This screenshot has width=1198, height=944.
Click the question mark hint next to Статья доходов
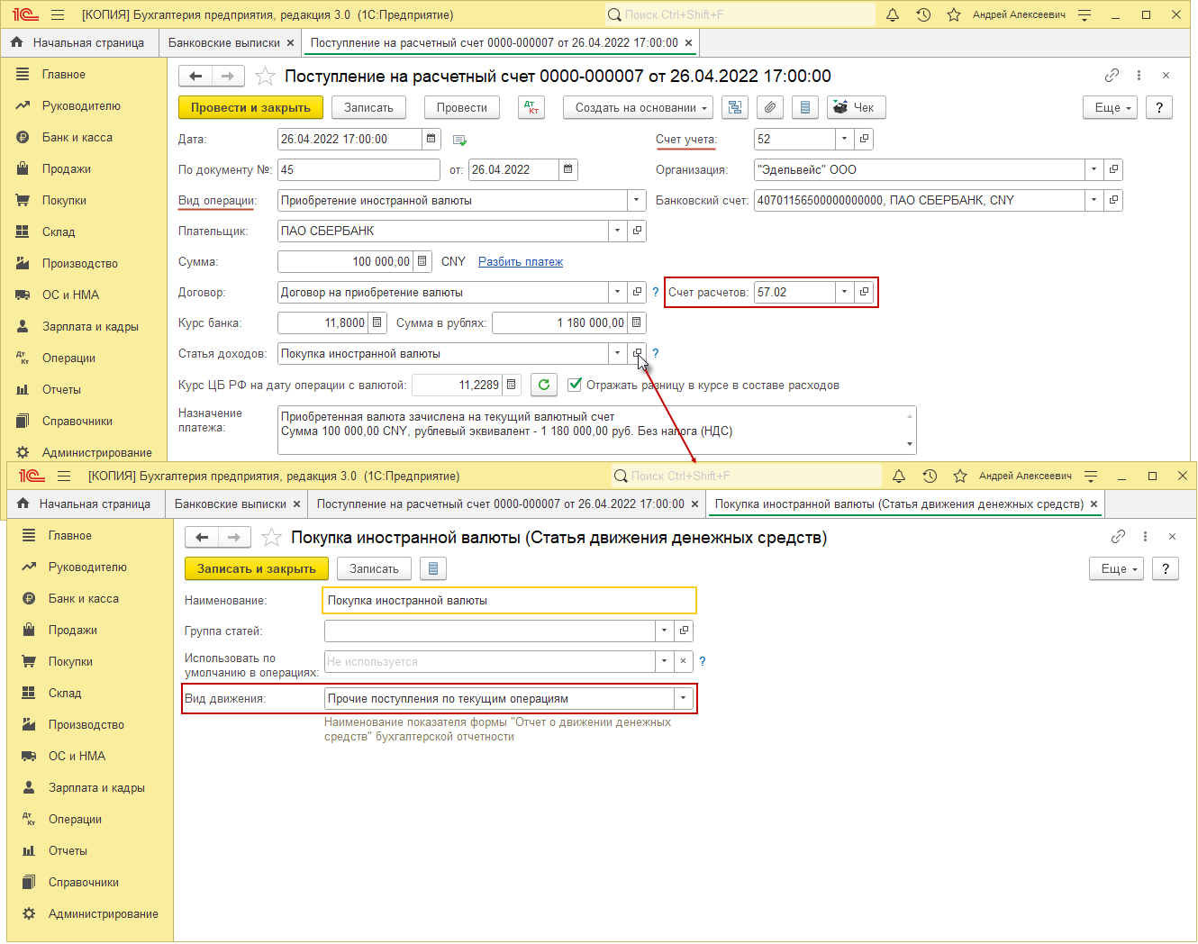click(x=656, y=353)
